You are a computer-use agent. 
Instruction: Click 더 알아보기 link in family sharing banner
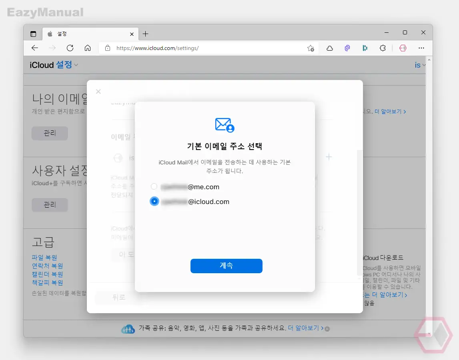[306, 328]
